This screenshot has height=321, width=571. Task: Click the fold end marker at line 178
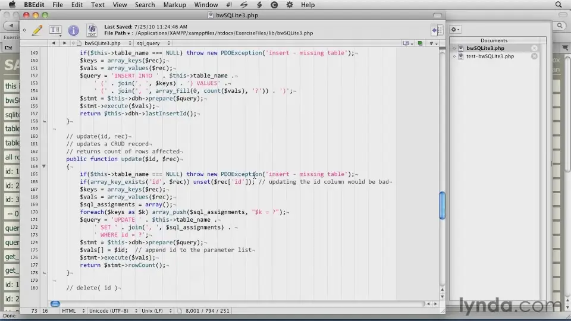pos(45,273)
